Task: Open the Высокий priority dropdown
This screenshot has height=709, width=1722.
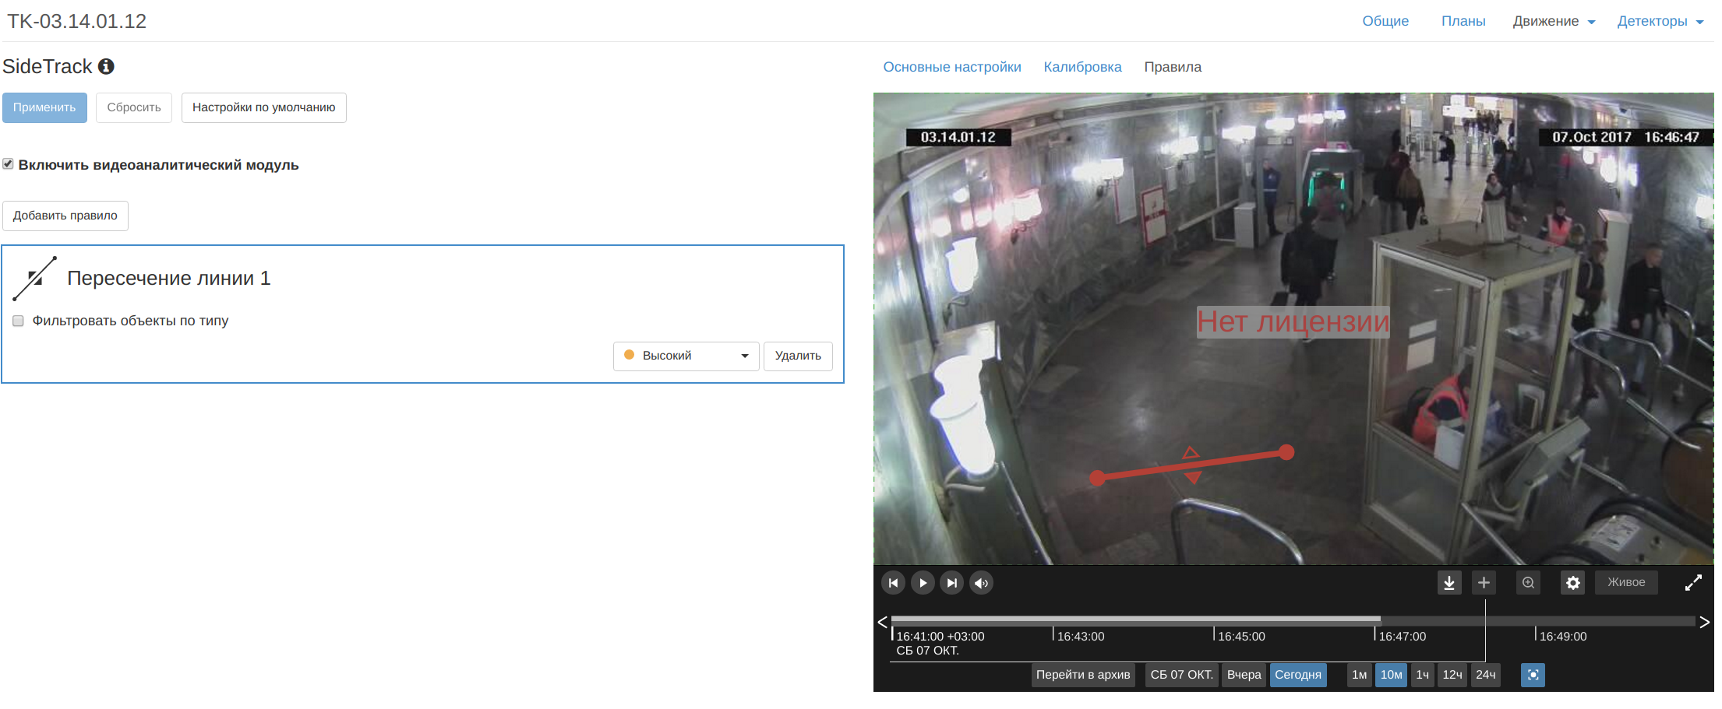Action: [686, 356]
